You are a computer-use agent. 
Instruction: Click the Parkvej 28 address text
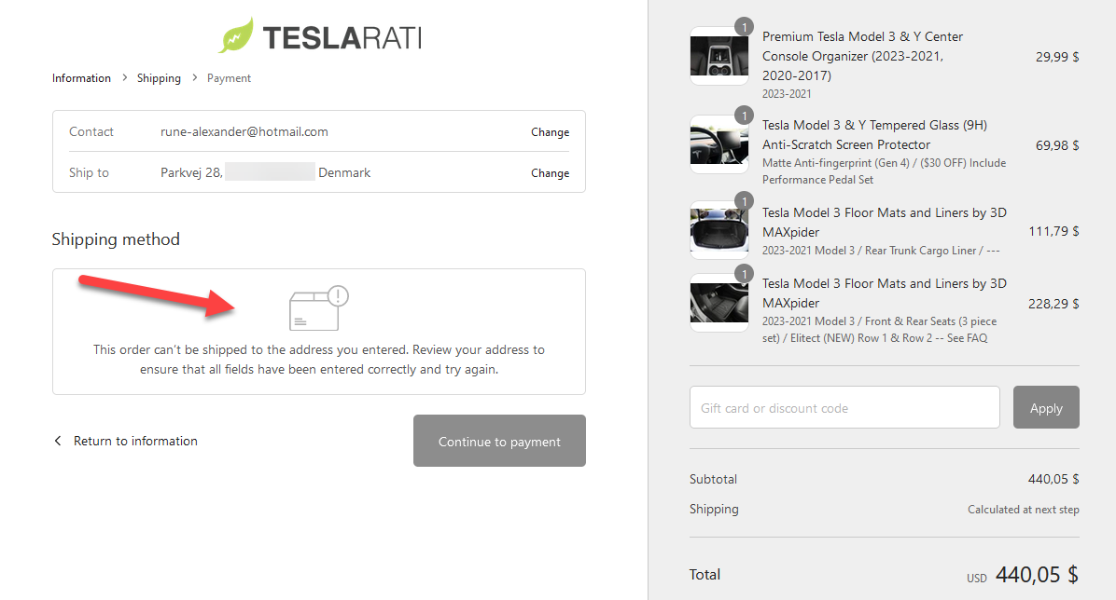191,172
